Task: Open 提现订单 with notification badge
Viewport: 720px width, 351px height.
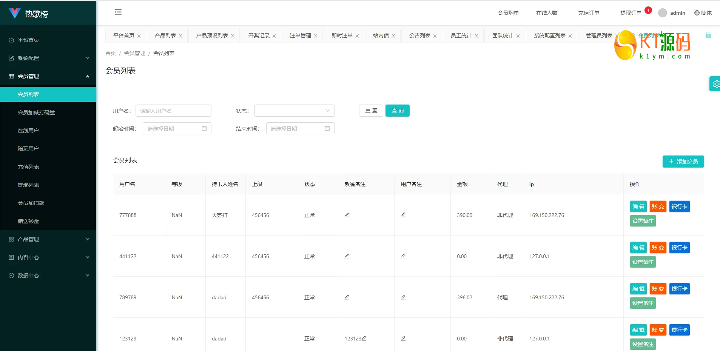Action: pyautogui.click(x=631, y=13)
